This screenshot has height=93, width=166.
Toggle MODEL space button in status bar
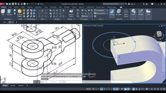(x=89, y=89)
